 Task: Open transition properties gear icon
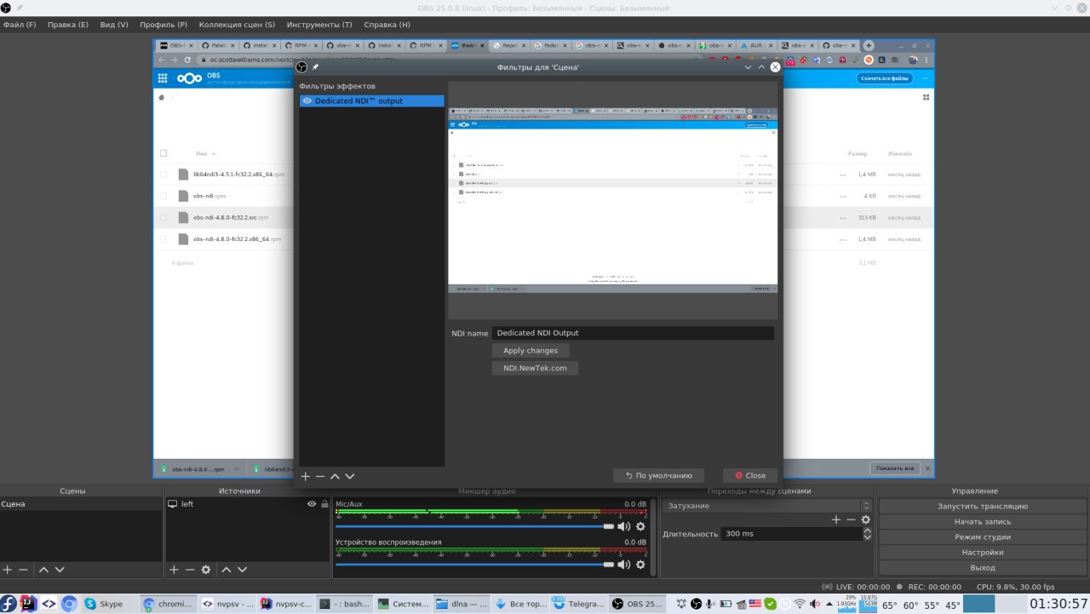tap(866, 519)
